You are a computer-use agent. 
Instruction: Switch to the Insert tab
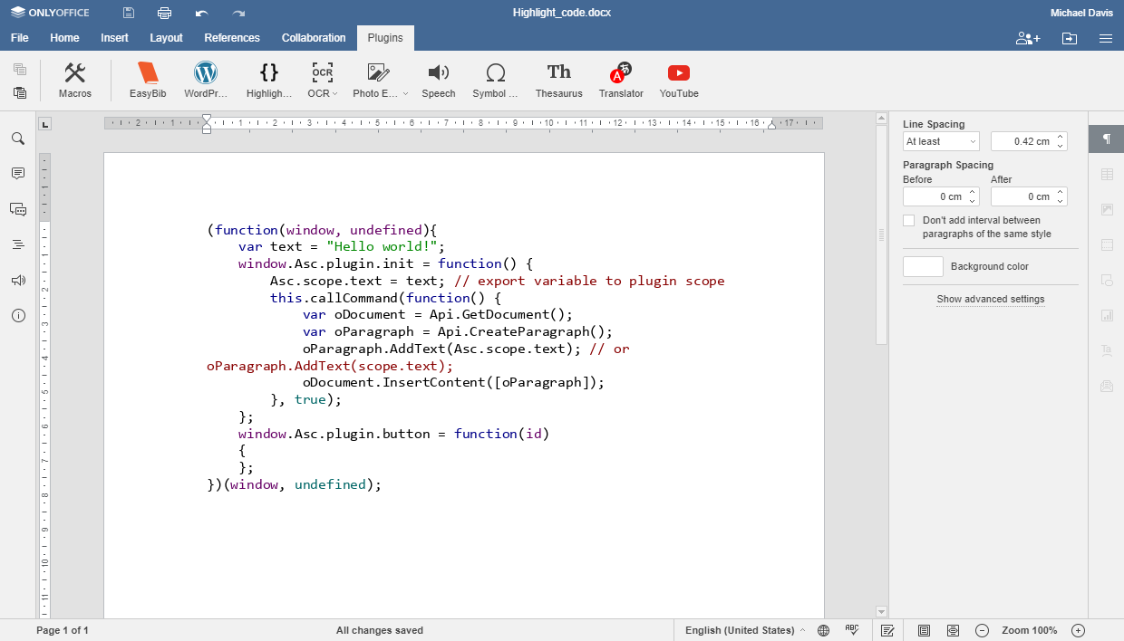[114, 38]
